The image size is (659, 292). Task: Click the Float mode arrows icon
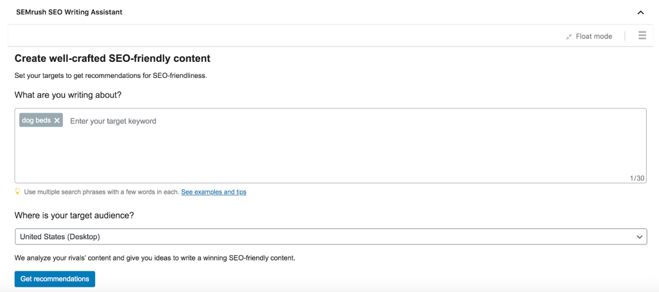(569, 37)
